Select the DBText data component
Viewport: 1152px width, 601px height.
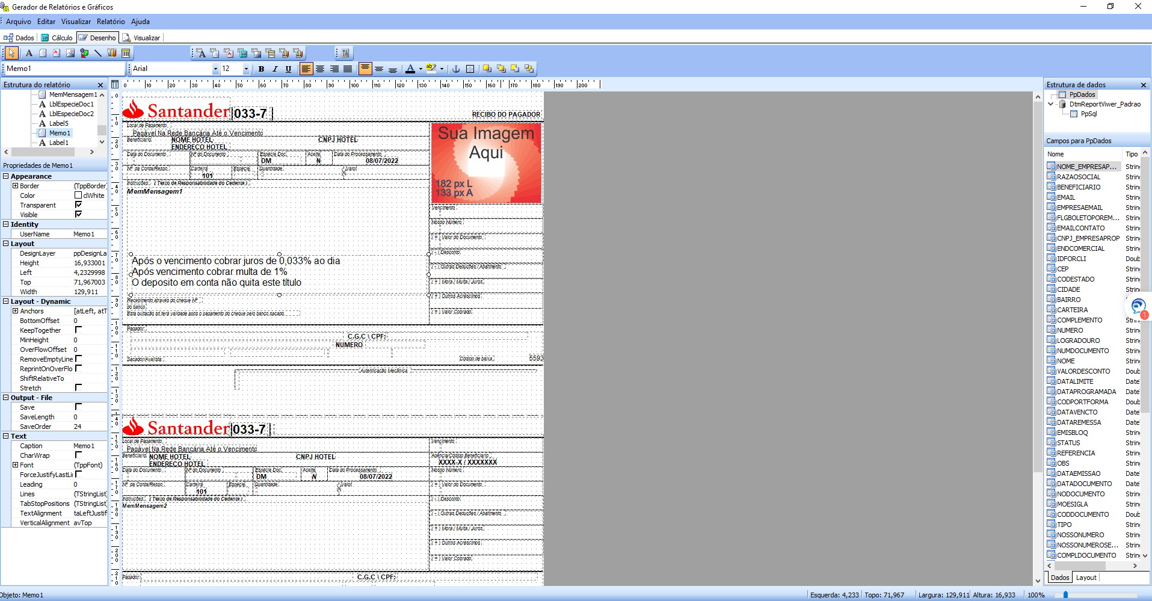[x=201, y=53]
